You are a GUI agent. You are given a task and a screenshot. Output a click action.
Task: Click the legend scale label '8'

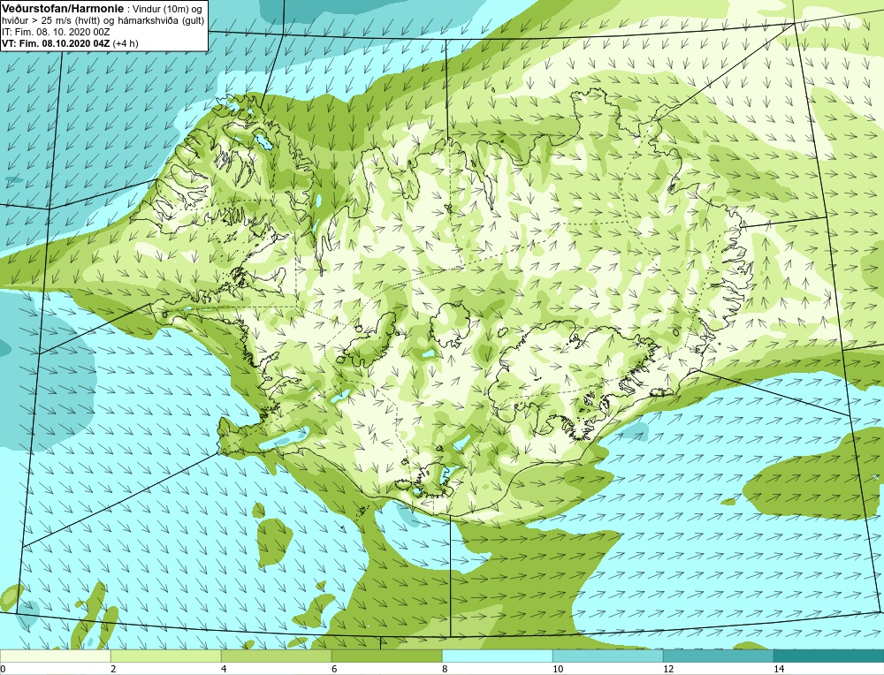[x=445, y=669]
